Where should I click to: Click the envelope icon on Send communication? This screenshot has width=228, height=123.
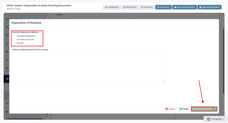pos(175,7)
